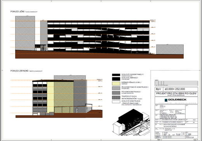Pick the yellow POŽÁRNÍ STĚNA legend swatch
The height and width of the screenshot is (141, 202).
[x=116, y=83]
